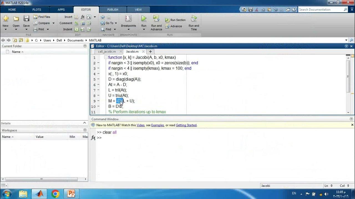355x199 pixels.
Task: Open the Open dropdown arrow
Action: [x=16, y=29]
